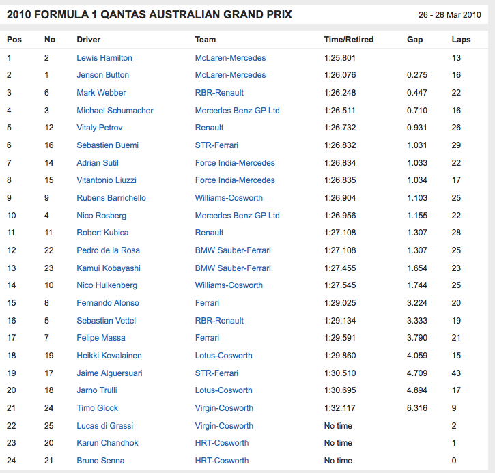This screenshot has height=473, width=495.
Task: Click Ferrari team link in Felipe Massa's row
Action: 207,338
